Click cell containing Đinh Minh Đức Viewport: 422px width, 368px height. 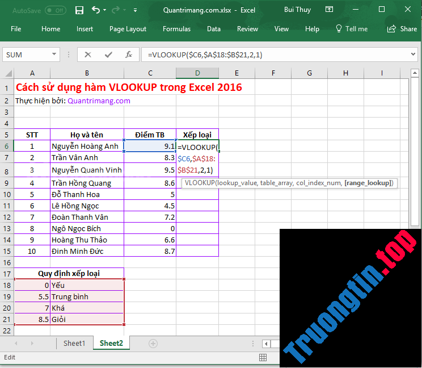click(x=87, y=252)
